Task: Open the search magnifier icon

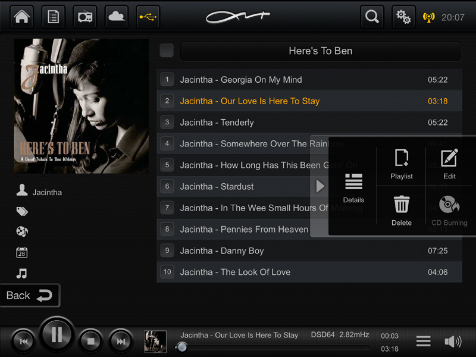Action: coord(372,17)
